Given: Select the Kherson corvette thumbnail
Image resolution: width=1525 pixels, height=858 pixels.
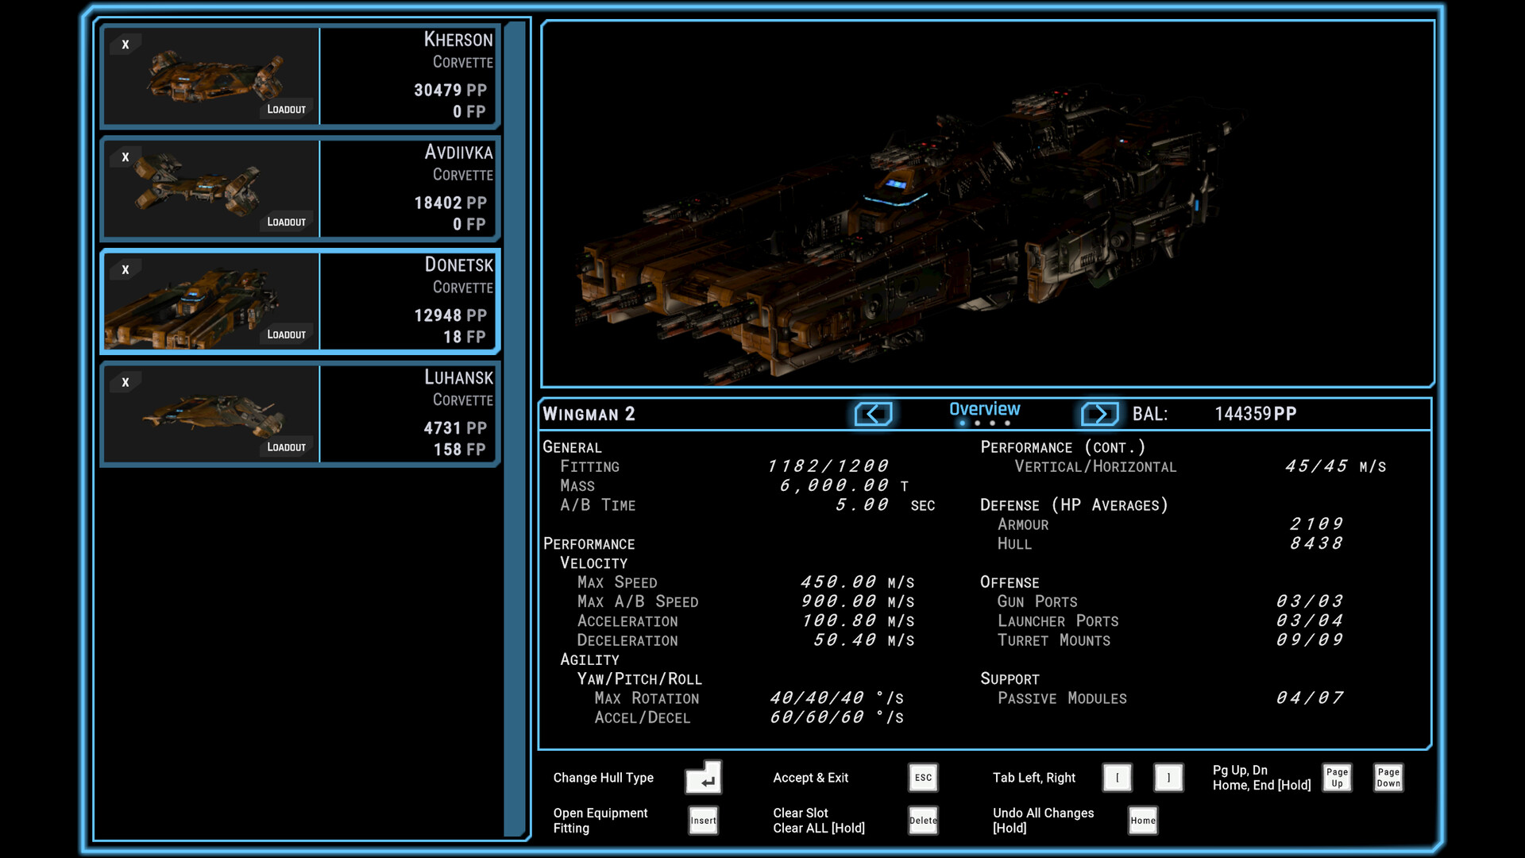Looking at the screenshot, I should [x=212, y=76].
